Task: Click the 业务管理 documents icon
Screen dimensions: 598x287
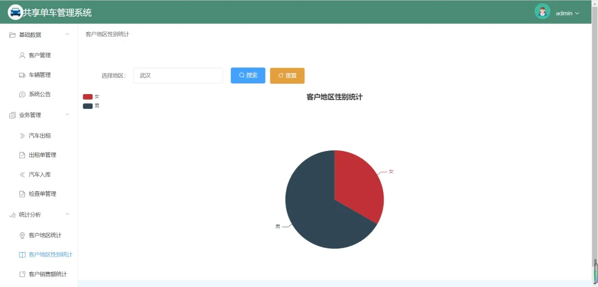Action: [12, 115]
